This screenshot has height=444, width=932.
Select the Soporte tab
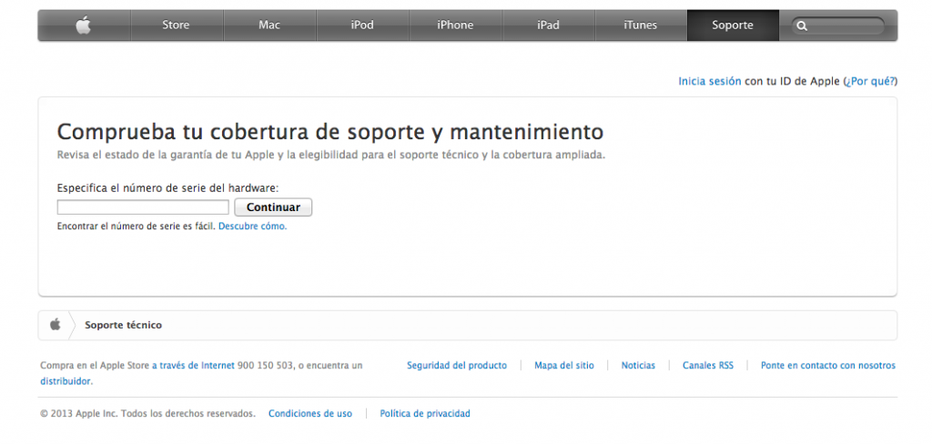[x=733, y=25]
